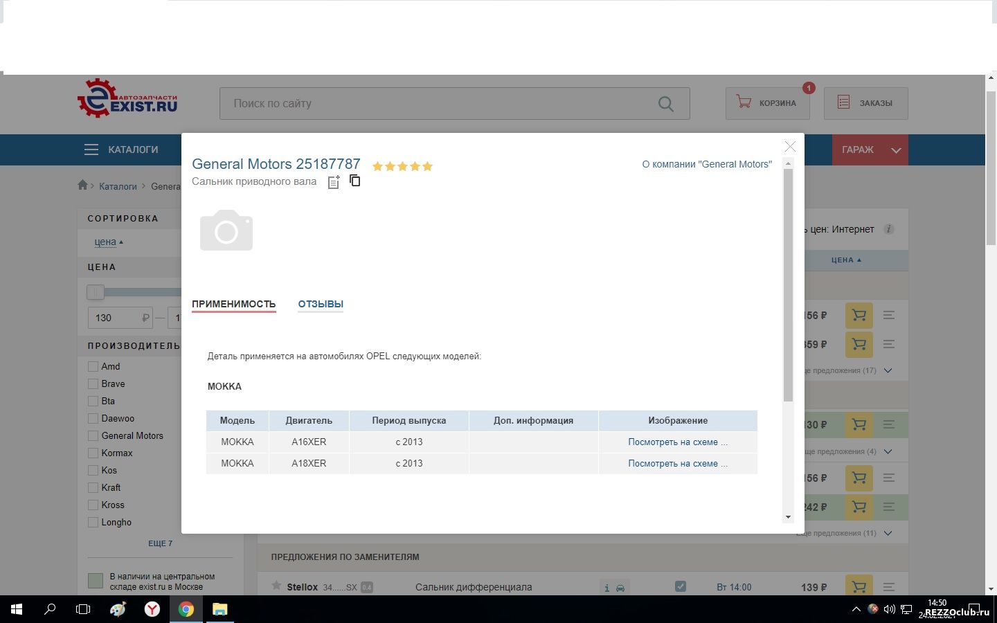Open the КАТАЛОГИ hamburger menu
This screenshot has width=997, height=623.
121,150
